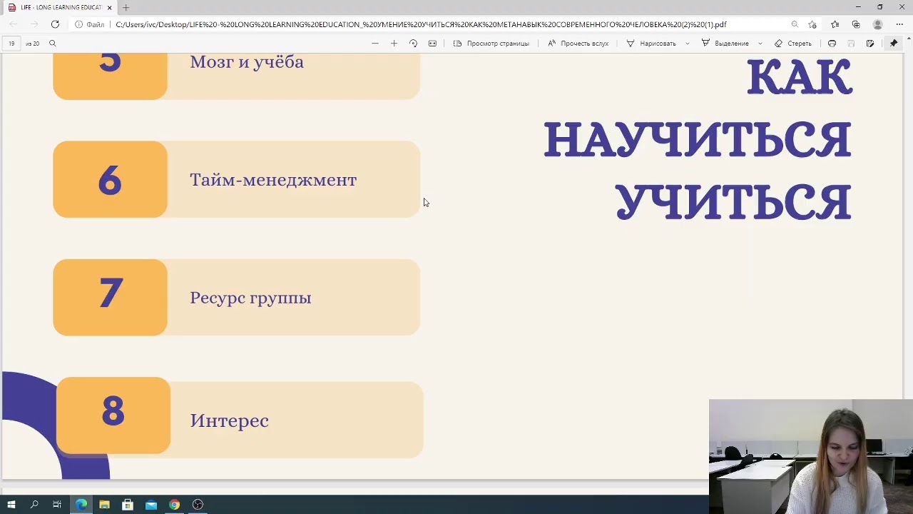Open the Collections icon
Viewport: 913px width, 514px height.
(856, 24)
